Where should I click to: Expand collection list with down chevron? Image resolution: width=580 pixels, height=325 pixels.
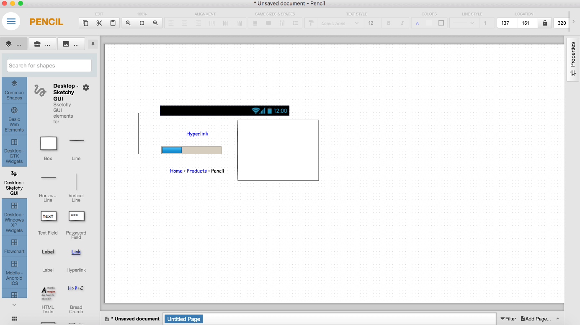click(14, 305)
